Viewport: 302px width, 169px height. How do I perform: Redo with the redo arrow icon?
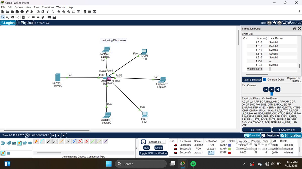point(53,12)
